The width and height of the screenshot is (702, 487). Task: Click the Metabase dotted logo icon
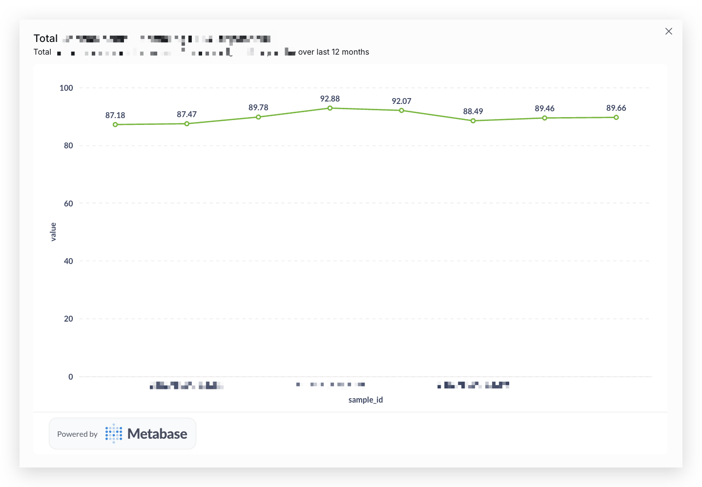114,433
